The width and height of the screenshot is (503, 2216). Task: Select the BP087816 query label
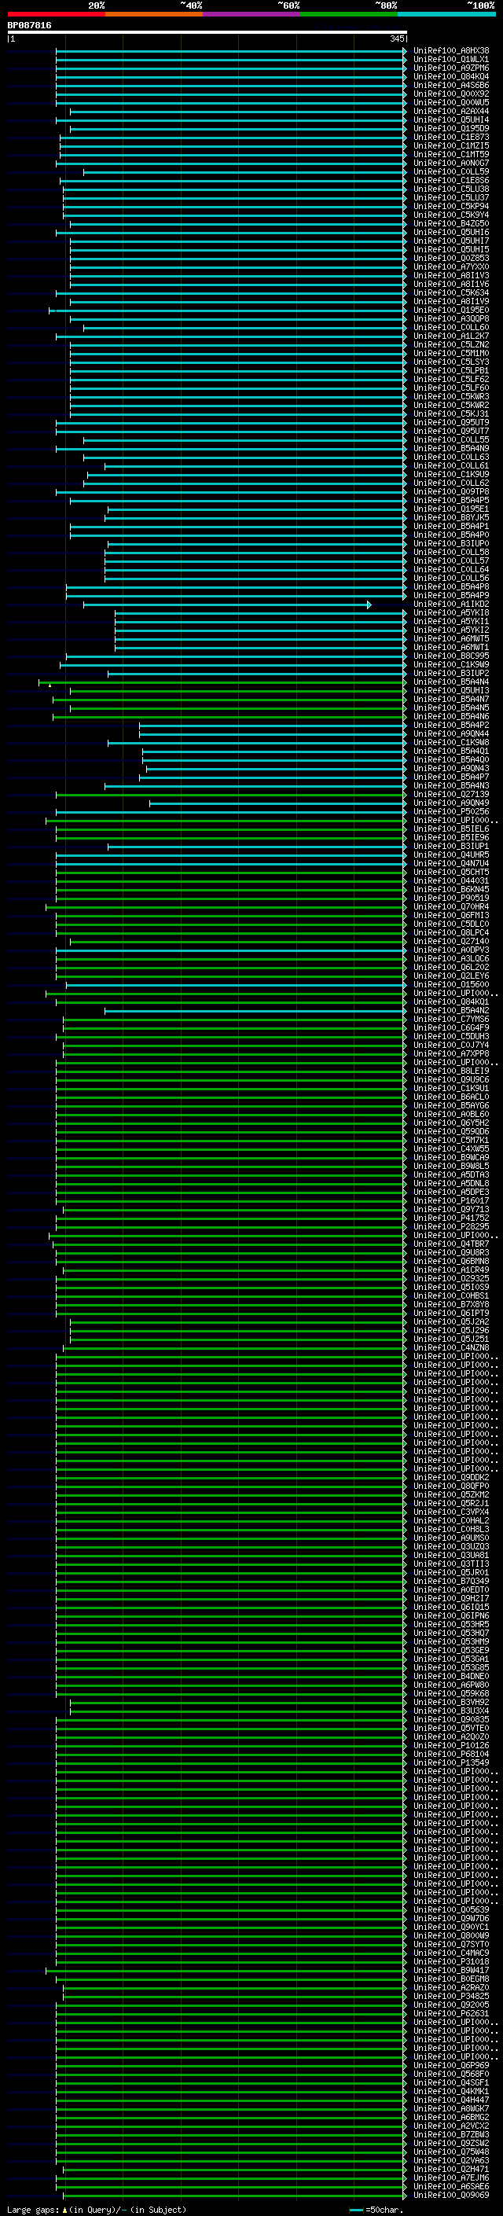point(29,26)
